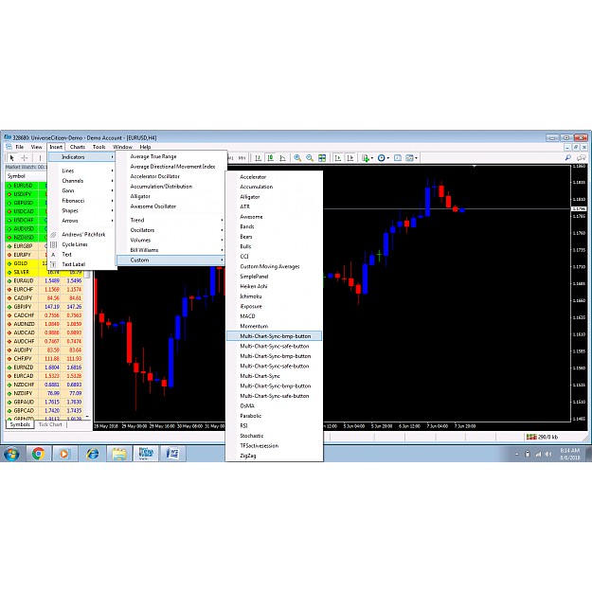This screenshot has height=592, width=592.
Task: Select Average True Range indicator
Action: point(153,156)
